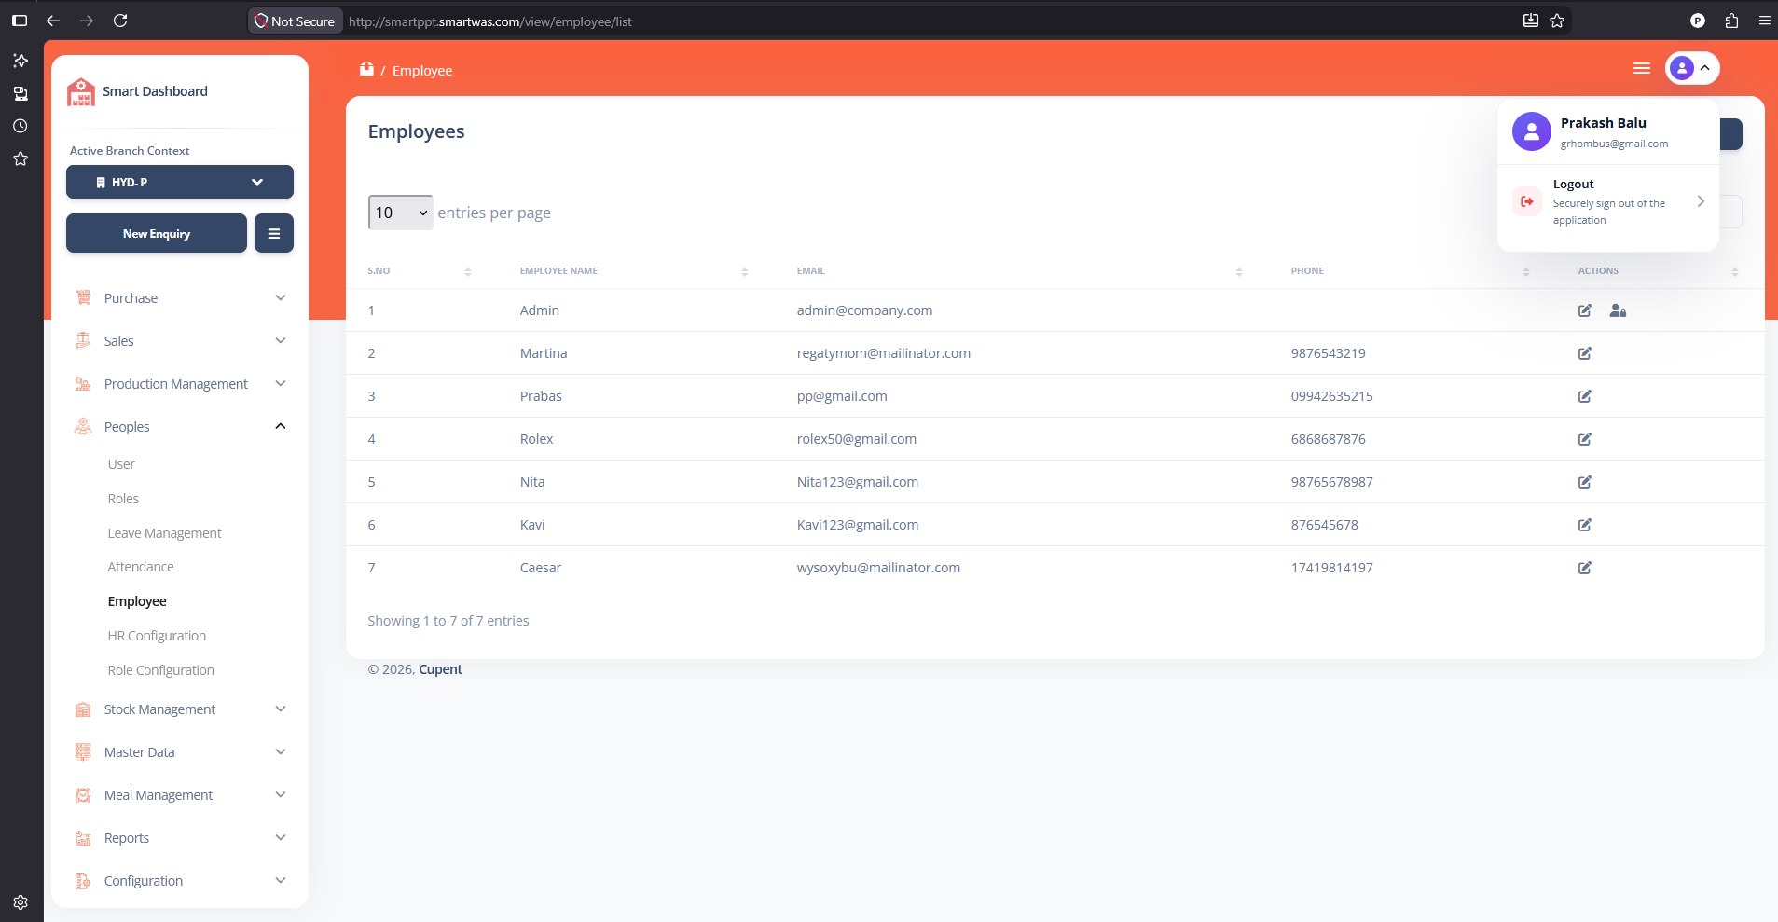Click the list menu button beside New Enquiry

tap(274, 233)
